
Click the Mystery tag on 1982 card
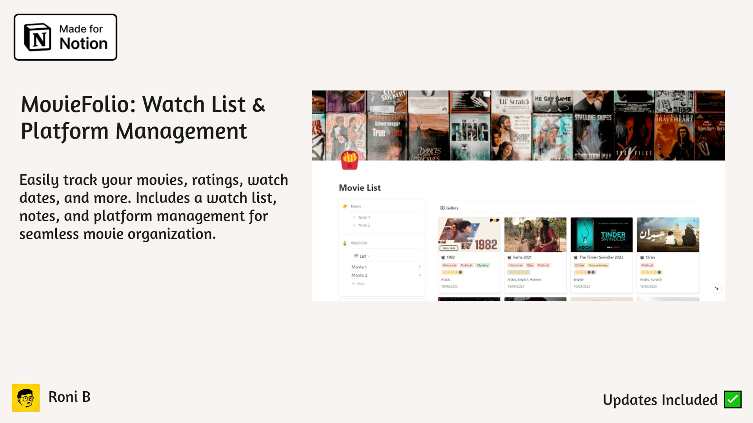click(x=482, y=265)
